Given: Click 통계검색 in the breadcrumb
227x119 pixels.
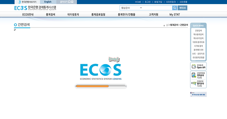Looking at the screenshot, I should pos(174,25).
